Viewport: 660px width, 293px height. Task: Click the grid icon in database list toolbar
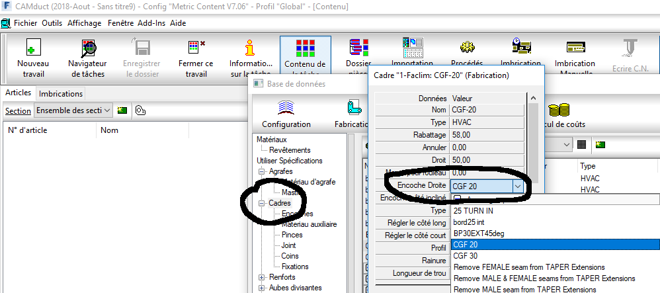coord(582,144)
